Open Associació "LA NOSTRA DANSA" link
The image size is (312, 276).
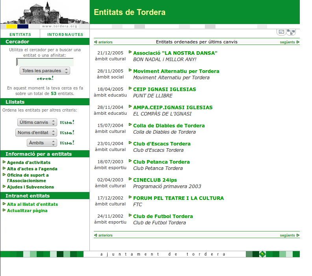pos(175,53)
